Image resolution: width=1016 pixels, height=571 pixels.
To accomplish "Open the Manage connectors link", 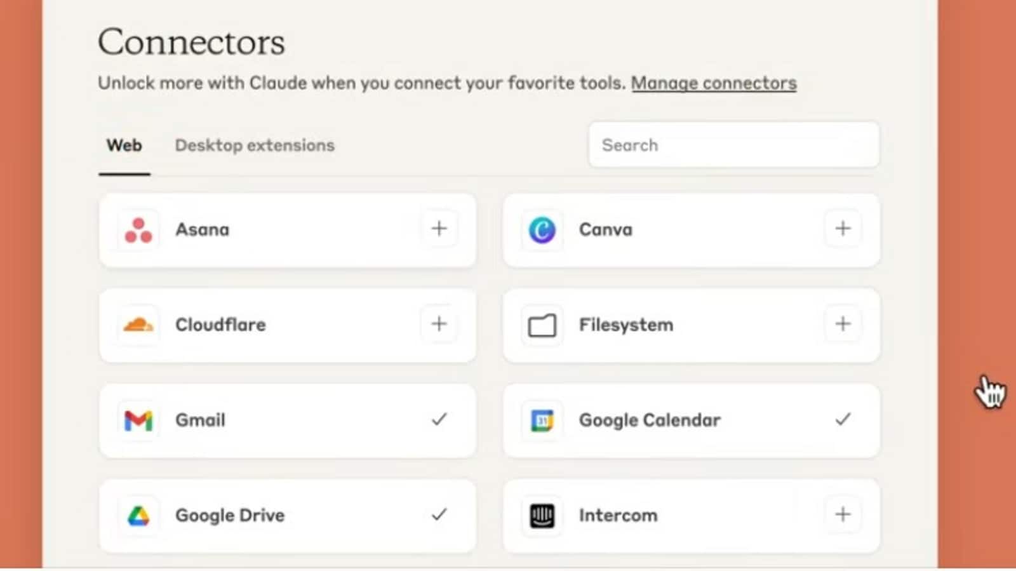I will pyautogui.click(x=714, y=83).
